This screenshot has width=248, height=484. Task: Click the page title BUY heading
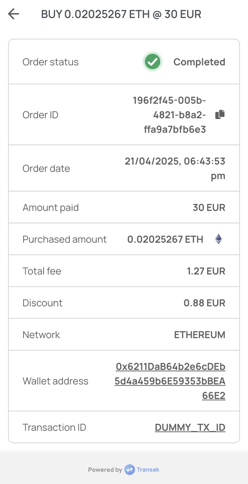coord(121,14)
